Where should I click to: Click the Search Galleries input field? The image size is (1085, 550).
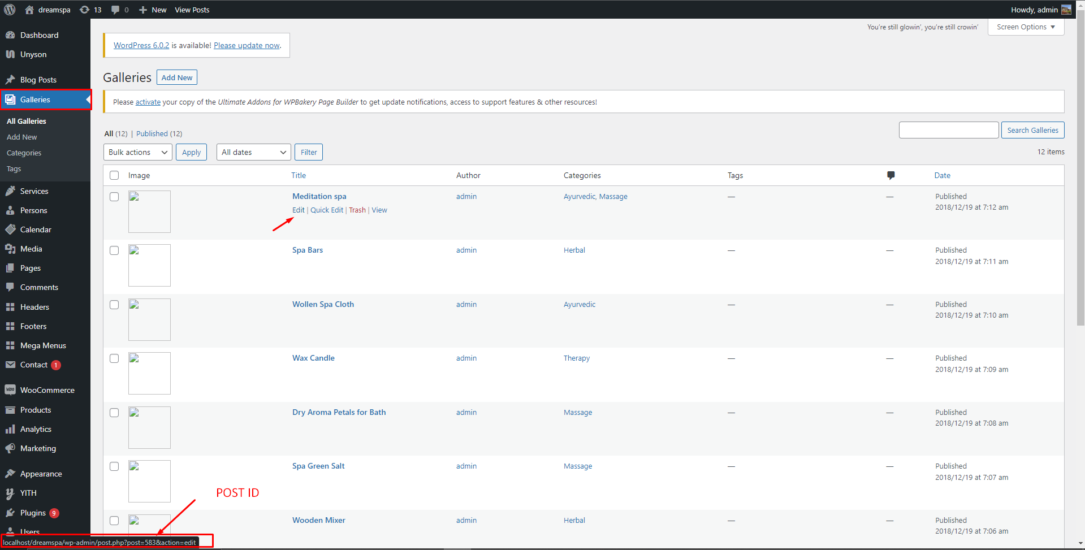click(949, 130)
